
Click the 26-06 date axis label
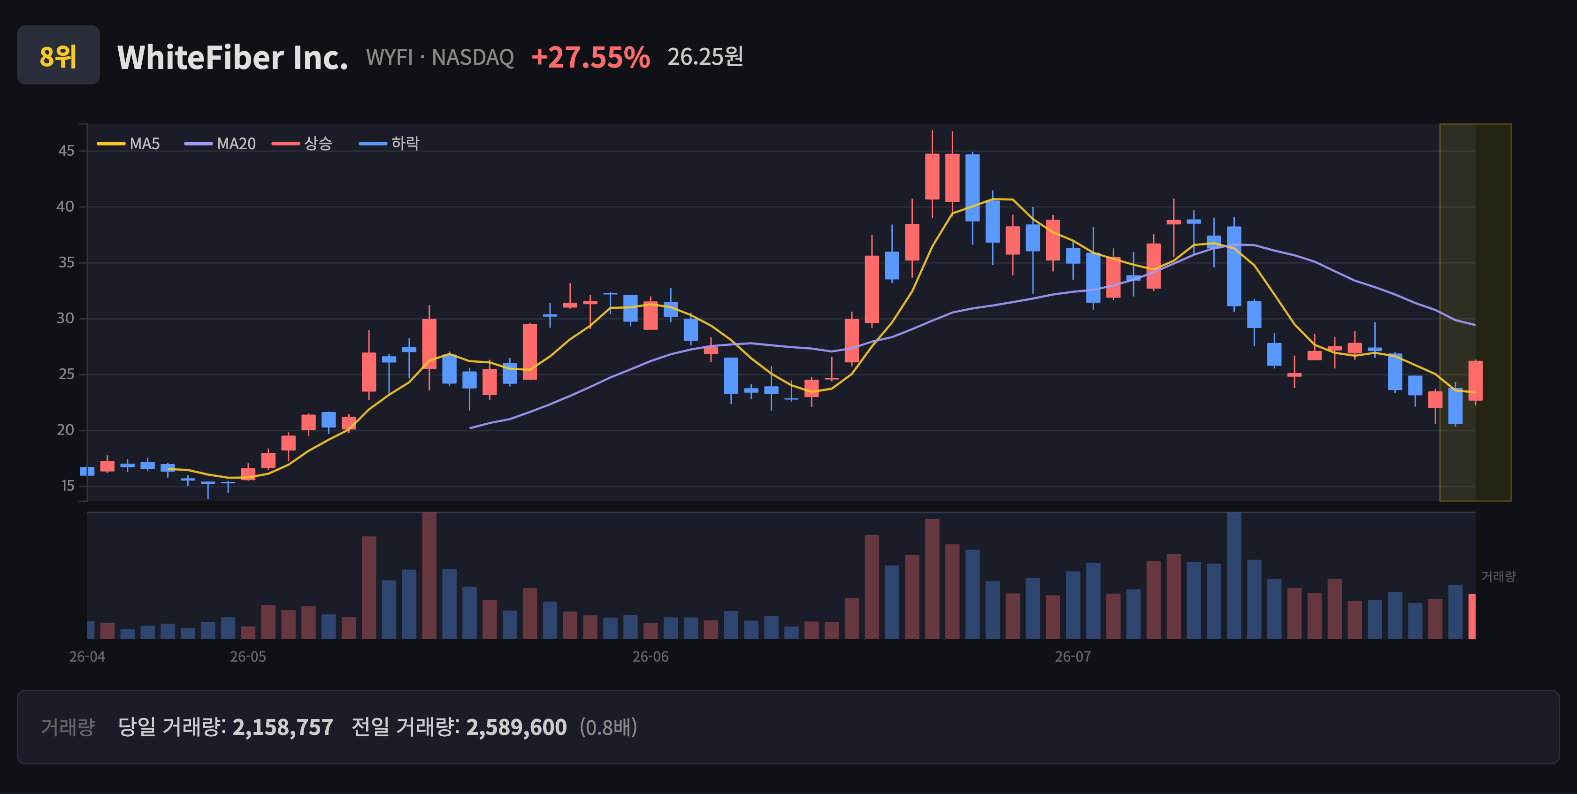click(x=650, y=657)
